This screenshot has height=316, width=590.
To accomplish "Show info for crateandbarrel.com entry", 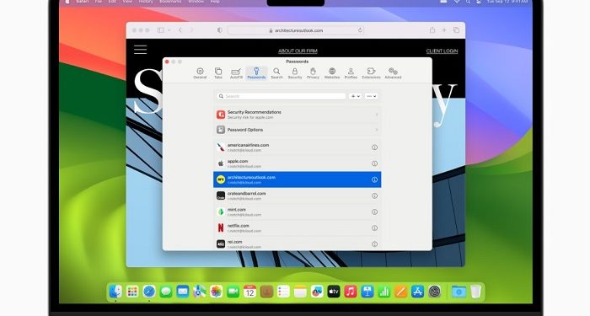I will [x=374, y=196].
